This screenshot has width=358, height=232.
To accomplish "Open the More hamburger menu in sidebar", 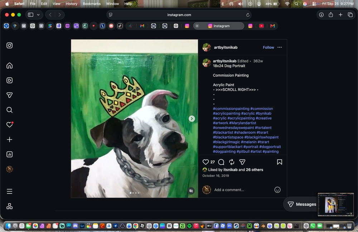I will coord(9,192).
